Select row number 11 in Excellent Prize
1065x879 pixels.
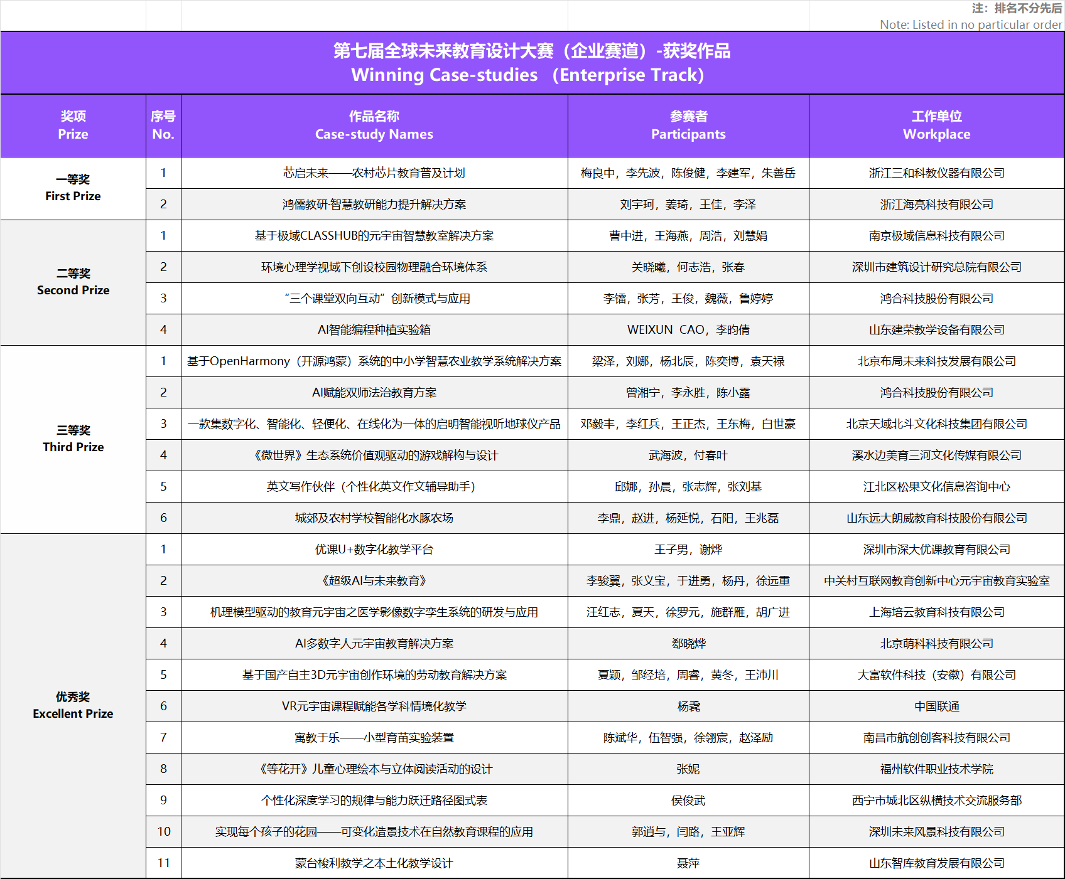pyautogui.click(x=163, y=863)
